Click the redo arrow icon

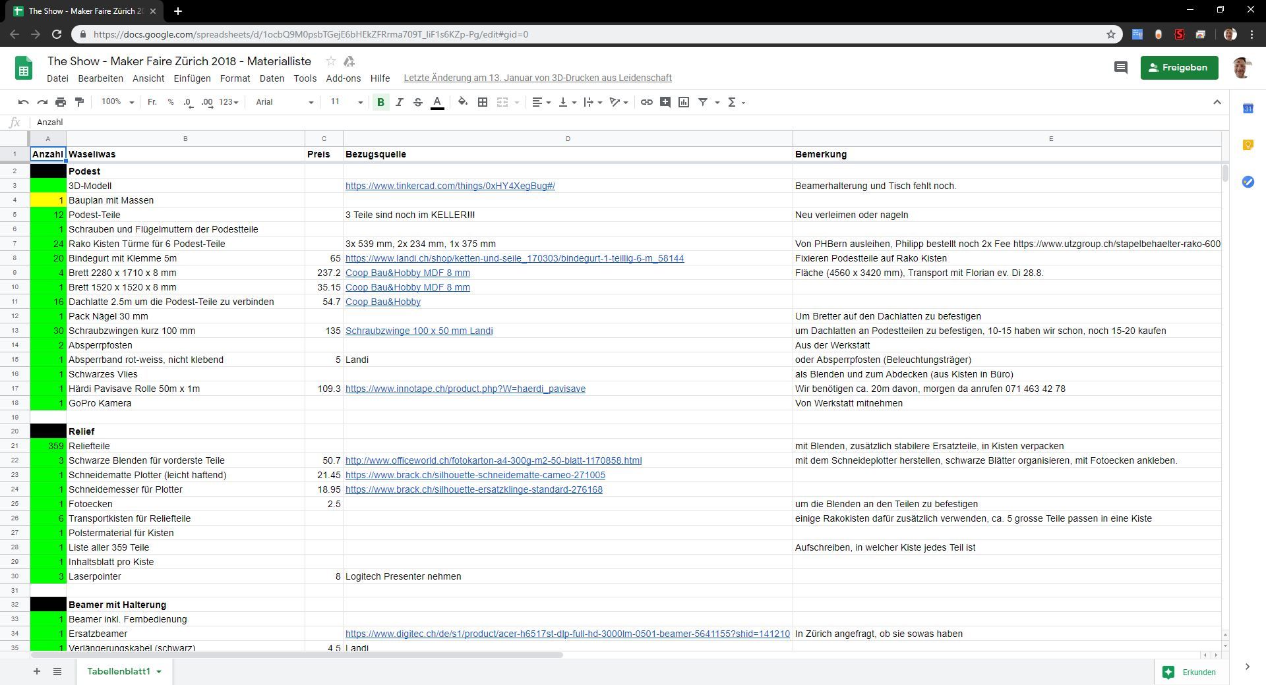point(42,102)
